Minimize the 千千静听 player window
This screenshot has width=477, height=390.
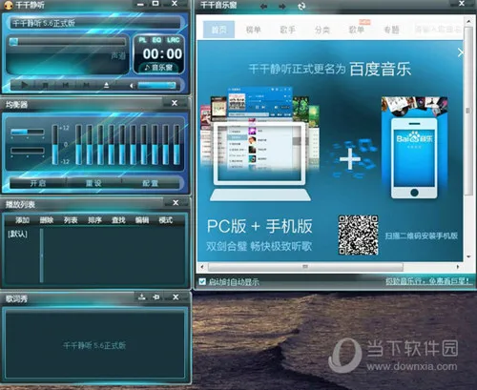click(x=140, y=5)
